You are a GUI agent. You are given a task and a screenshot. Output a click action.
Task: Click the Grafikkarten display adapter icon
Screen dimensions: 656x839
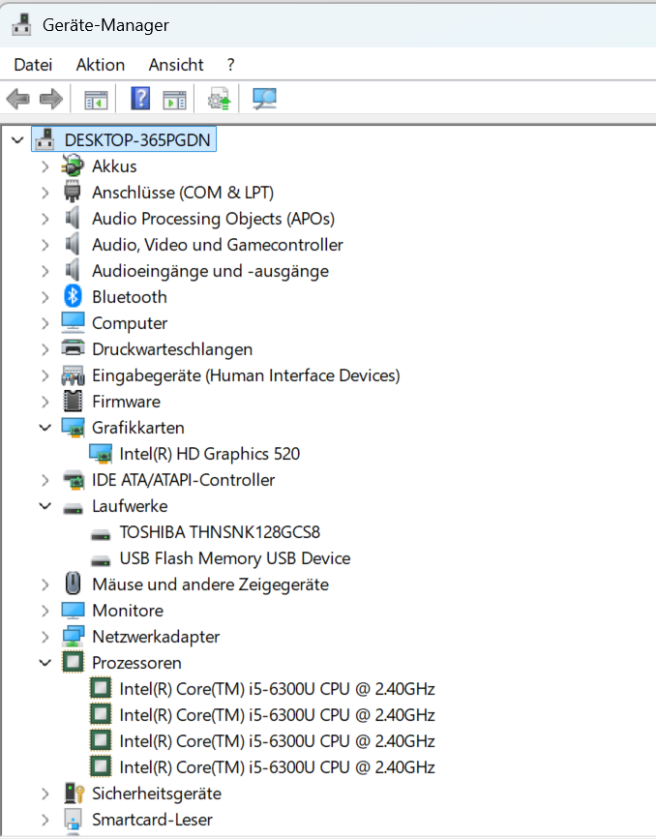coord(73,428)
